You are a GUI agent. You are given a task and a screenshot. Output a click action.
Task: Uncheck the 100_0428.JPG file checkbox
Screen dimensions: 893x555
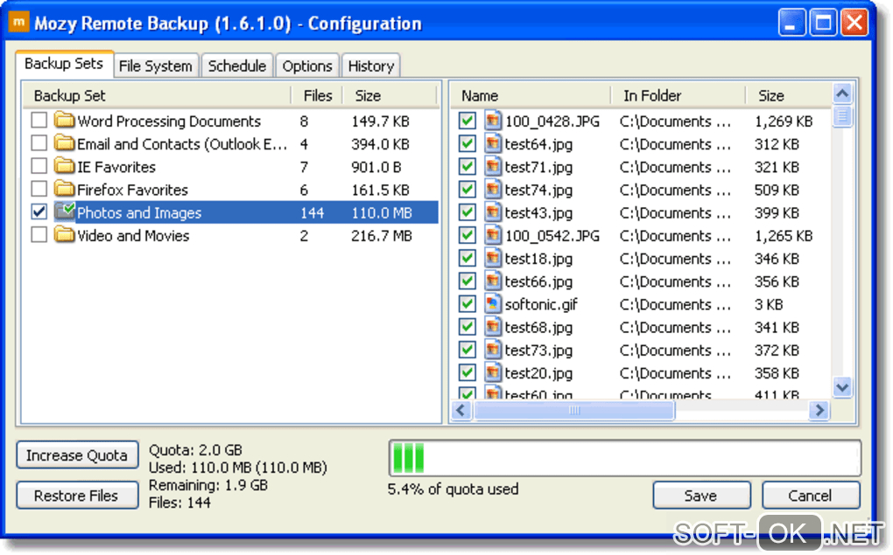coord(467,121)
